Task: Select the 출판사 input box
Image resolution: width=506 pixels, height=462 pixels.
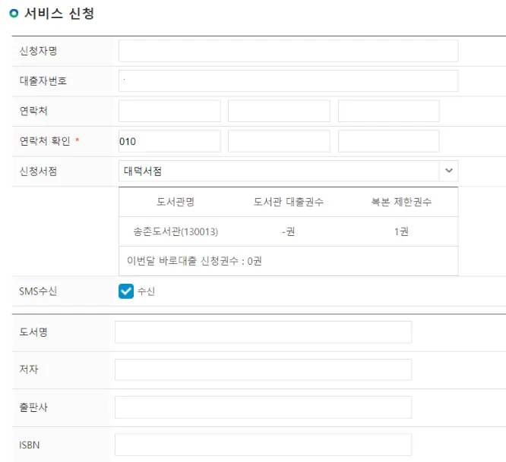Action: click(263, 407)
